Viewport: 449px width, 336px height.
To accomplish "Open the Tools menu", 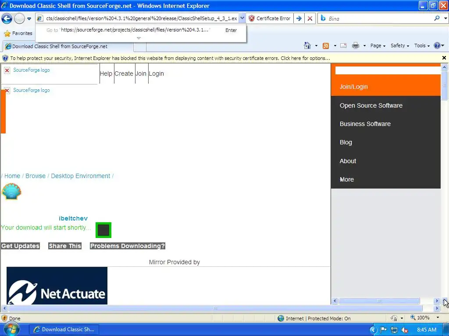I will 422,45.
